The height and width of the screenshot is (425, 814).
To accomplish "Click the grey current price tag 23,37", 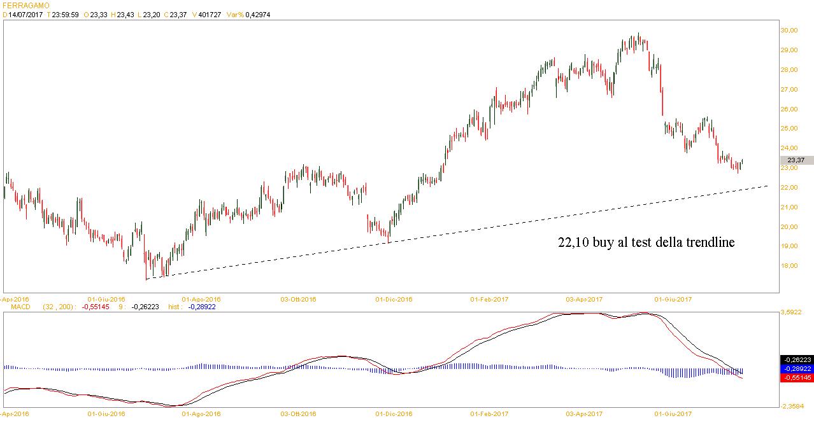I will point(796,160).
